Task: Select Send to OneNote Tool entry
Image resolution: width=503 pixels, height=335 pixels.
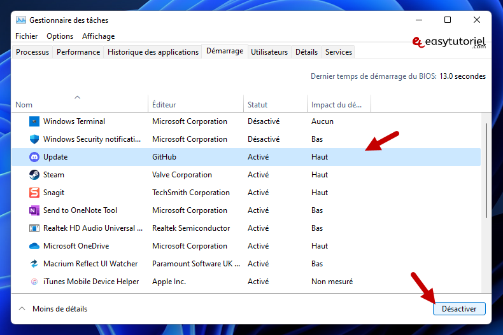Action: 80,210
